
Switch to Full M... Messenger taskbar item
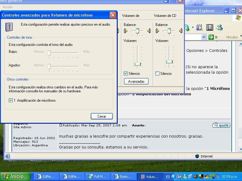[x=97, y=176]
